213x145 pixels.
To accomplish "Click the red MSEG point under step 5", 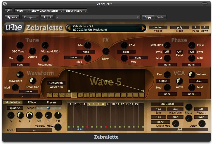I will [x=87, y=127].
